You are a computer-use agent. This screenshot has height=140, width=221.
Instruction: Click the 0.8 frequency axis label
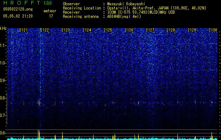3,98
